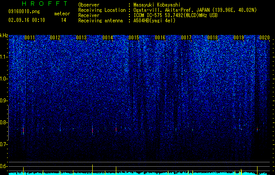
Task: Click location Ogata-vill. Akita-Pref. JAPAN text
Action: (x=195, y=10)
